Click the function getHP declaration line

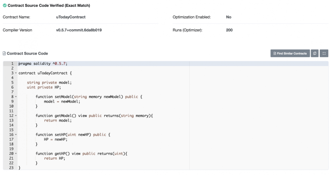pyautogui.click(x=81, y=154)
